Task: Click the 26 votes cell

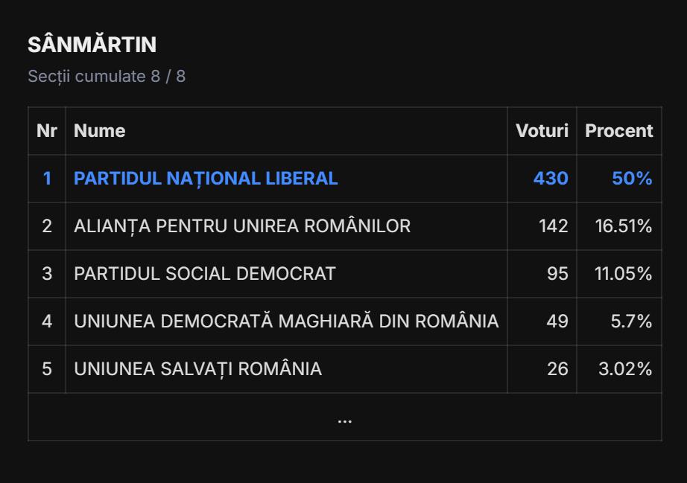Action: [557, 369]
